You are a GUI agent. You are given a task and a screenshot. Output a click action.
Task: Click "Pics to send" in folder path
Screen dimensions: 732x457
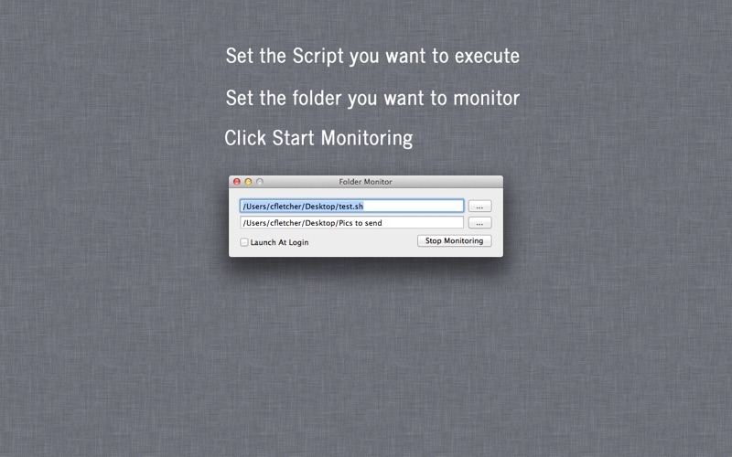click(x=360, y=223)
